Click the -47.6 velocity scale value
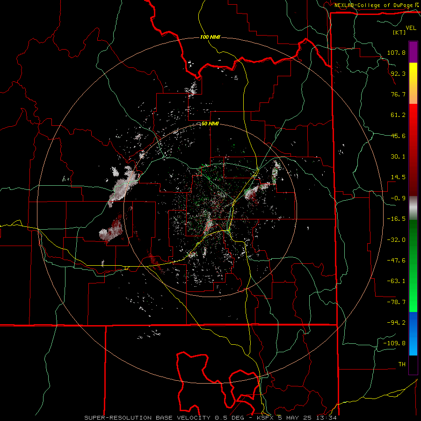The width and height of the screenshot is (421, 421). [396, 261]
